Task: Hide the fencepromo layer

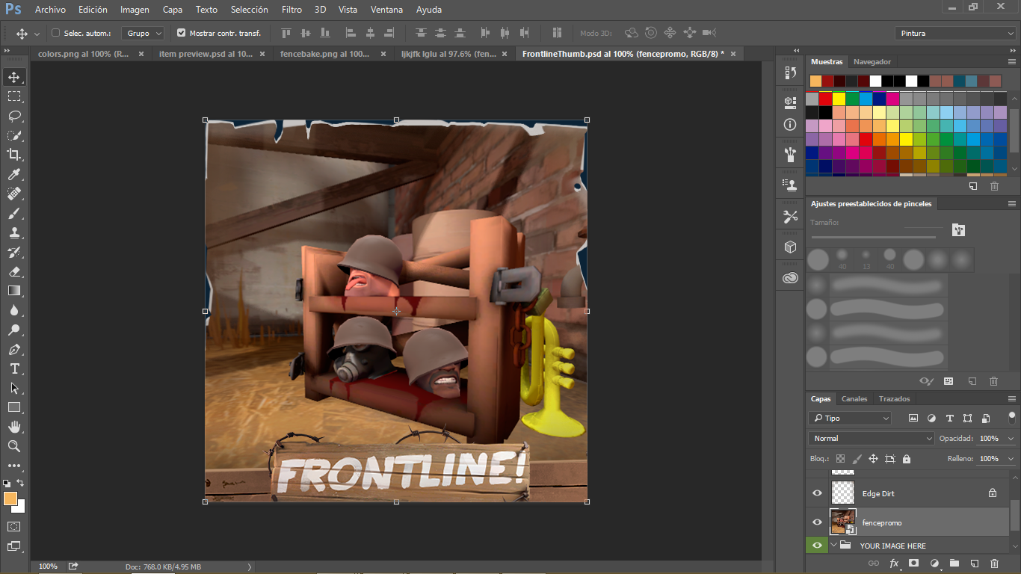Action: (x=817, y=522)
